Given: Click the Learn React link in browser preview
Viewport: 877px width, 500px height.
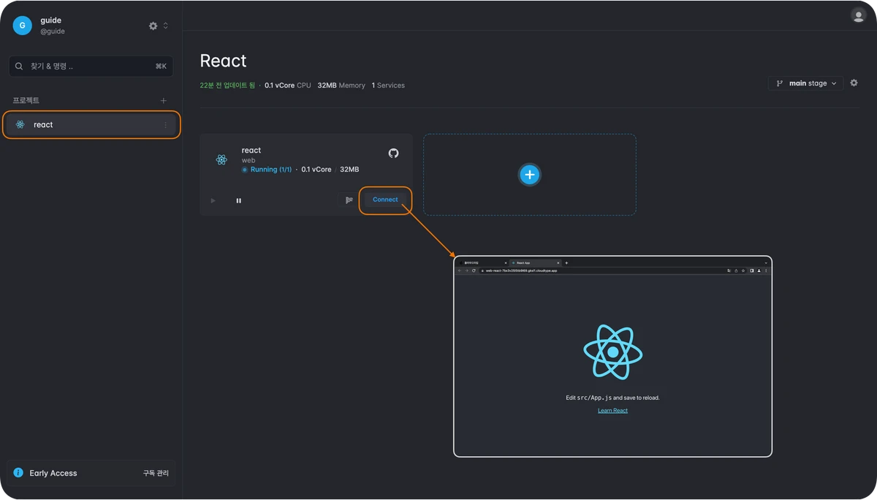Looking at the screenshot, I should pyautogui.click(x=612, y=411).
